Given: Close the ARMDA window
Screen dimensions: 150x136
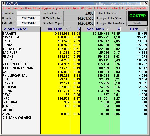Looking at the screenshot, I should pyautogui.click(x=146, y=4).
